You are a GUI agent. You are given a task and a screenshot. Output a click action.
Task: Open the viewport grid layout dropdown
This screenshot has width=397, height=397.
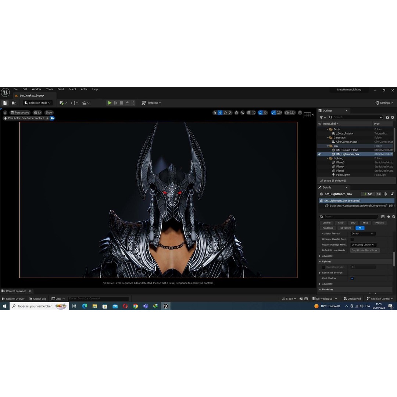tap(309, 115)
